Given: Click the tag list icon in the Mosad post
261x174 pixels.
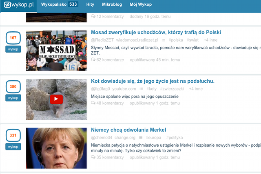Looking at the screenshot, I should coord(164,40).
